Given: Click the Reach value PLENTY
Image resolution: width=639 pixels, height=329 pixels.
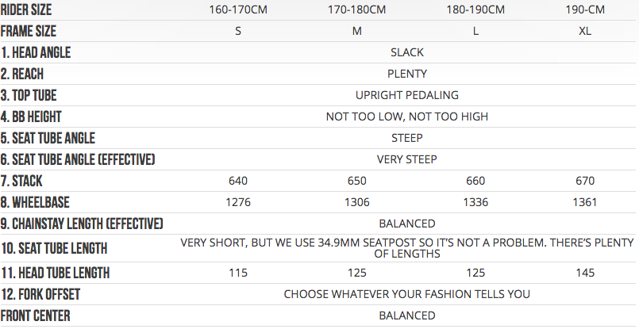Looking at the screenshot, I should coord(407,74).
